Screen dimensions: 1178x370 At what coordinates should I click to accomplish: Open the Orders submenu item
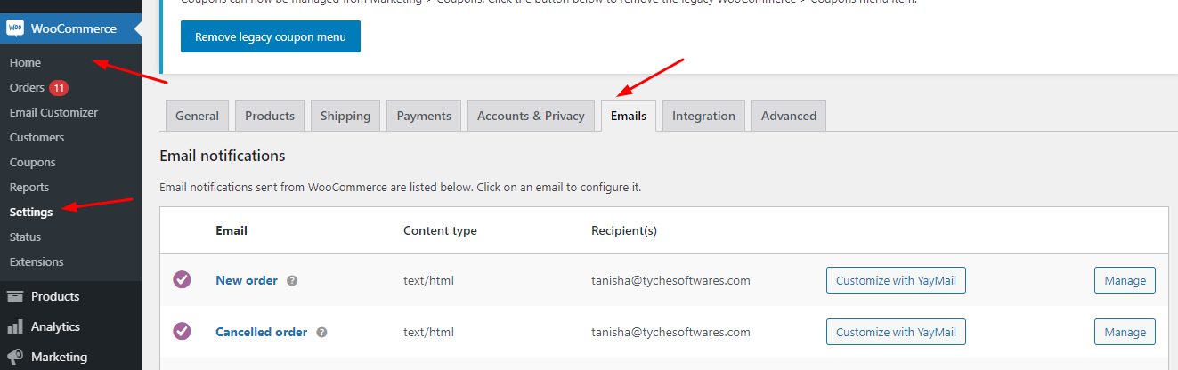point(27,88)
